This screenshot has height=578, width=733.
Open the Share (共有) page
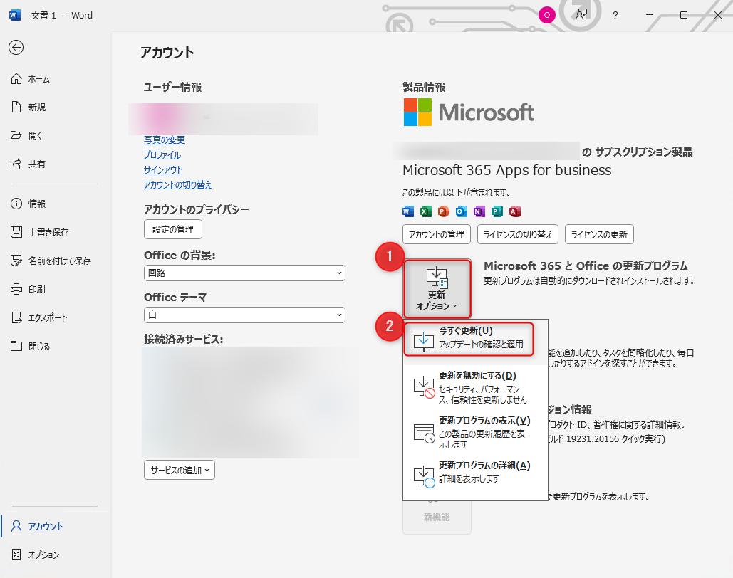[x=36, y=164]
